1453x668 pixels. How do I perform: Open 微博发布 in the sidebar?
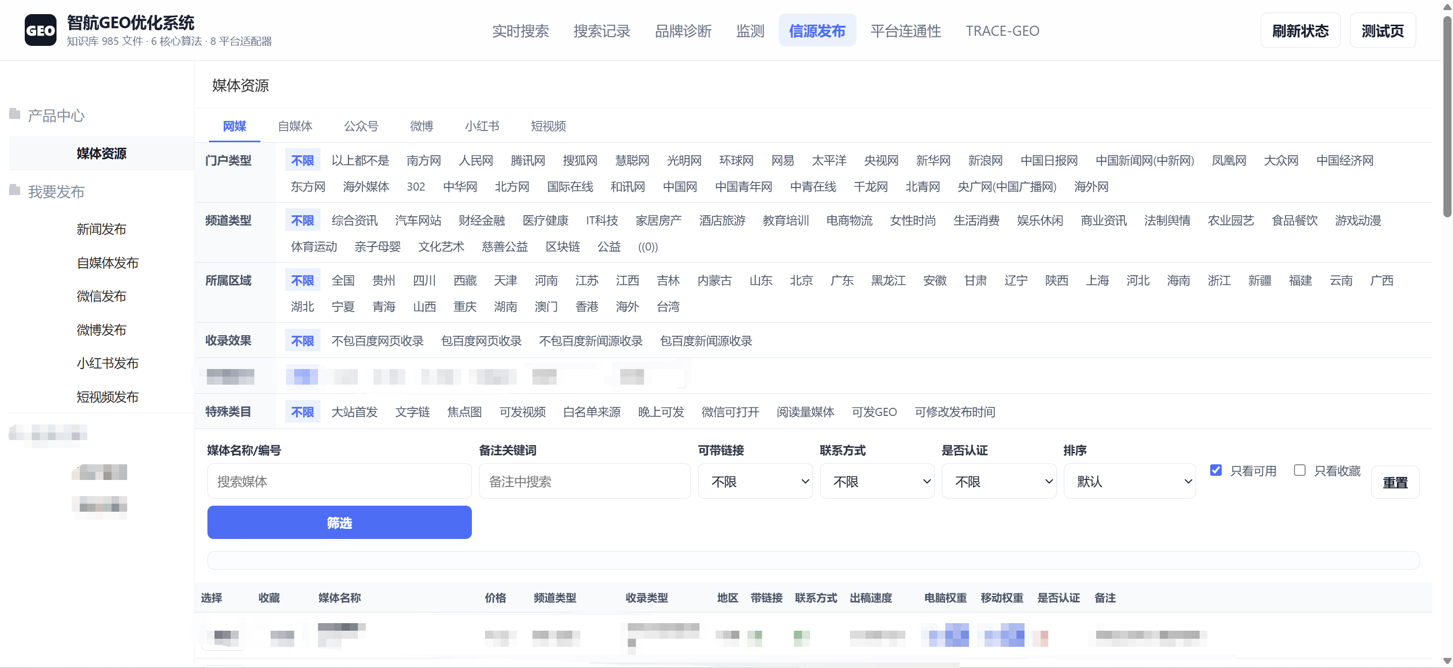[101, 330]
